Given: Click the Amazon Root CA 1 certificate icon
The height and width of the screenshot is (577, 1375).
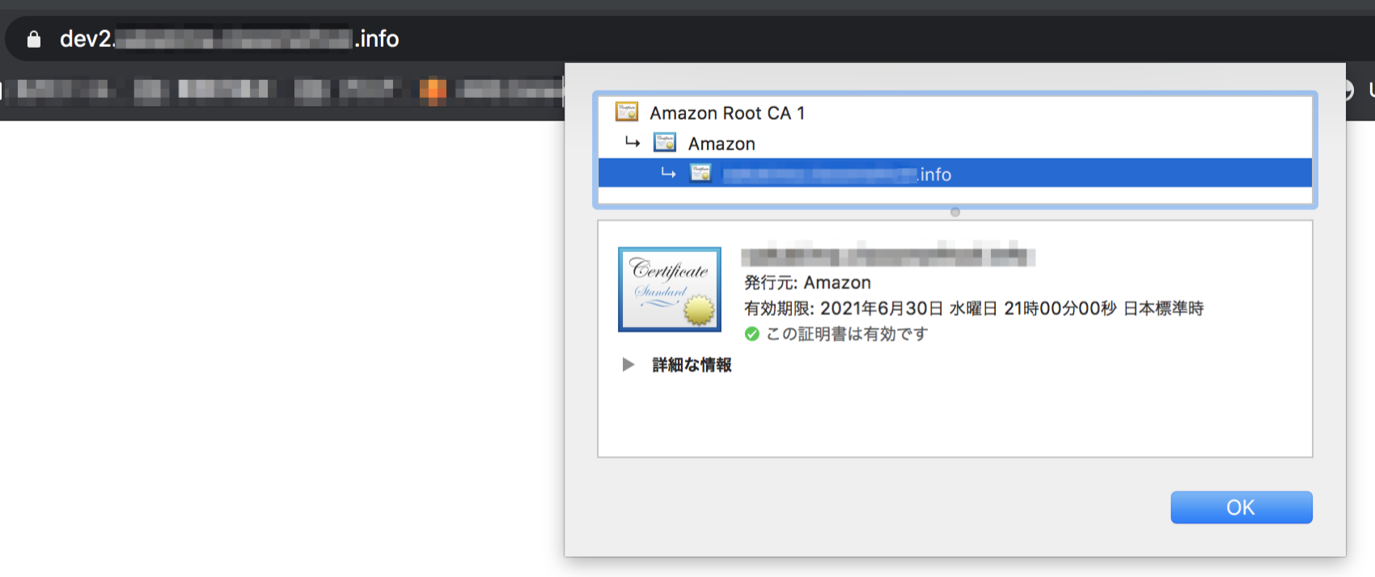Looking at the screenshot, I should click(627, 112).
